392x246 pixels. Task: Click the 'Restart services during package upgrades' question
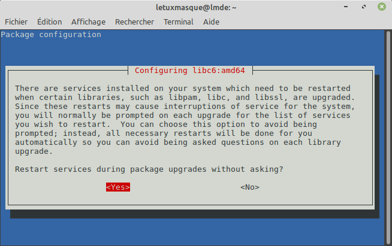(149, 169)
